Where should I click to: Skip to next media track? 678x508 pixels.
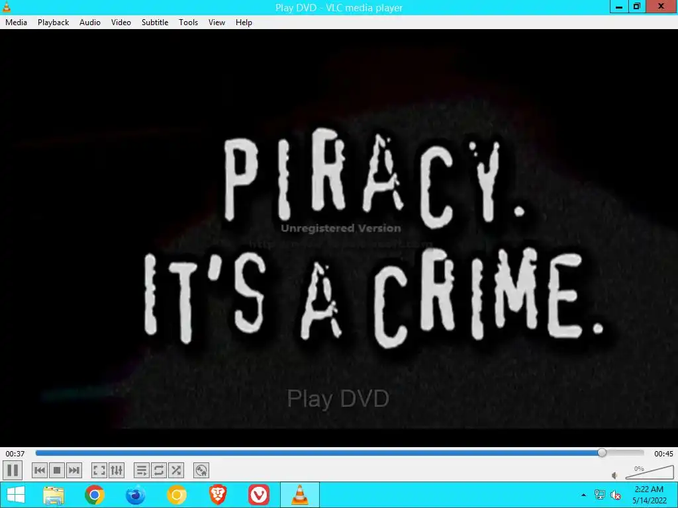coord(74,470)
